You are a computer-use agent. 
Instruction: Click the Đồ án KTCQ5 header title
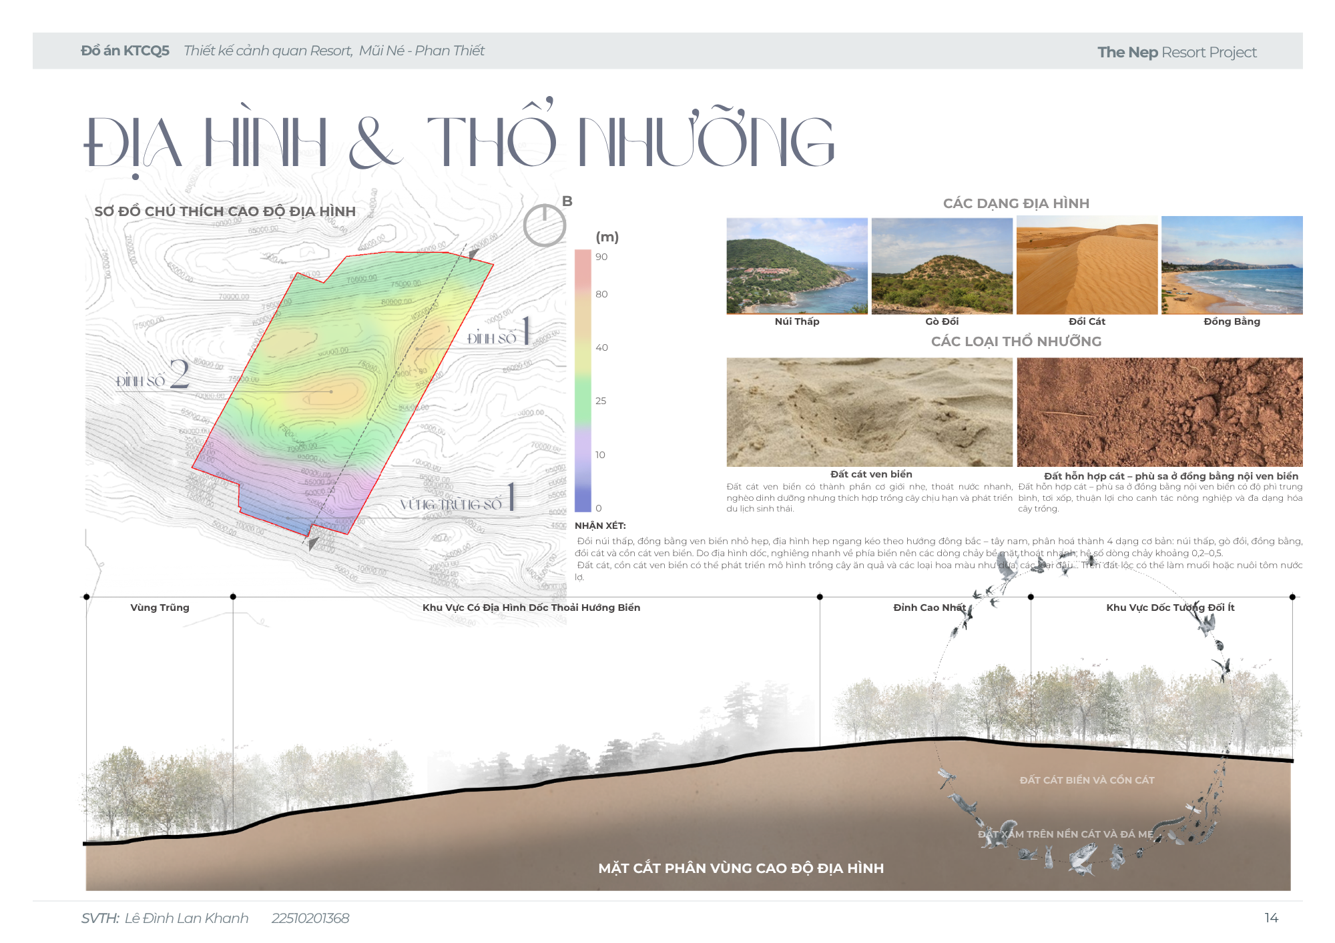(x=125, y=51)
